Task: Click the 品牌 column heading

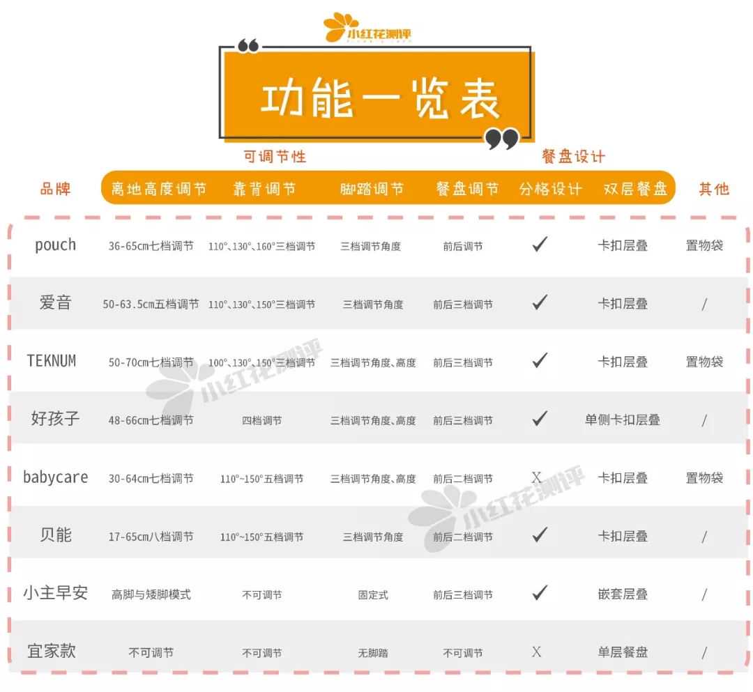Action: 56,189
